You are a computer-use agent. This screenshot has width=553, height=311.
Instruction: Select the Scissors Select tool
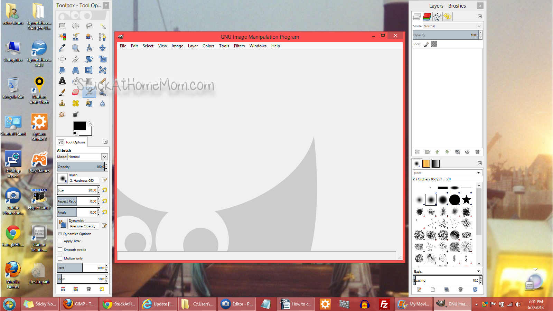(x=76, y=37)
